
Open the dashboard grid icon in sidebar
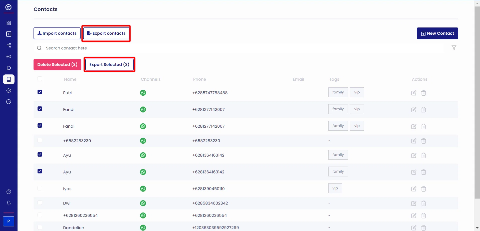pos(9,23)
